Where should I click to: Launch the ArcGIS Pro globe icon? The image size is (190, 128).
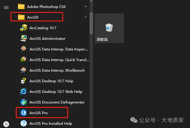pyautogui.click(x=24, y=113)
